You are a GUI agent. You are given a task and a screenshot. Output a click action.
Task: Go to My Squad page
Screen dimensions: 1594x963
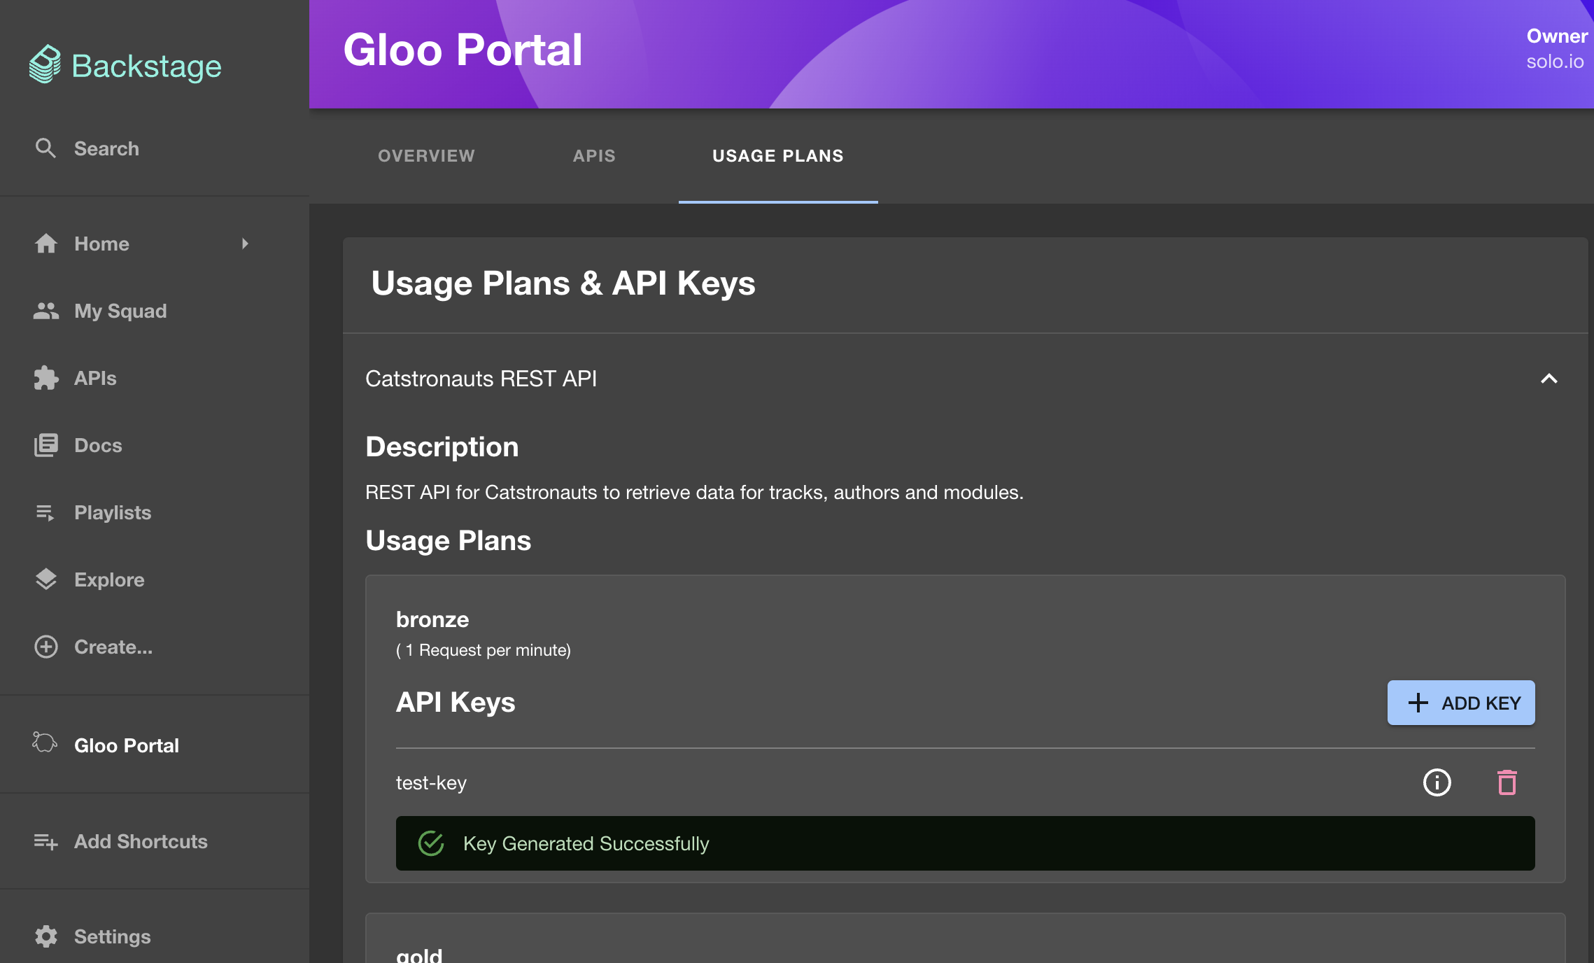coord(120,311)
